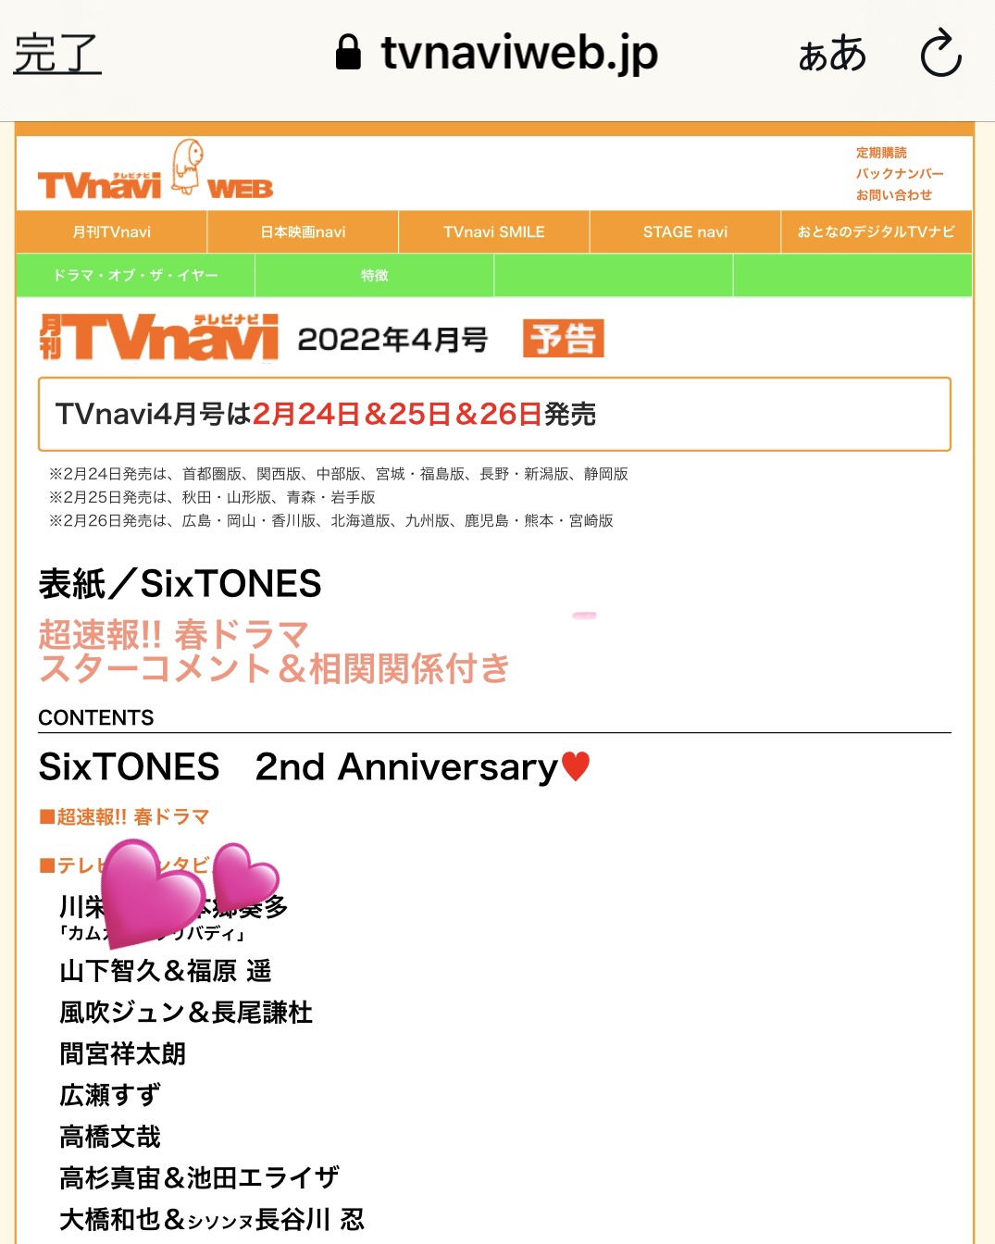This screenshot has width=995, height=1244.
Task: Select the 月刊TVnavi tab
Action: [x=112, y=231]
